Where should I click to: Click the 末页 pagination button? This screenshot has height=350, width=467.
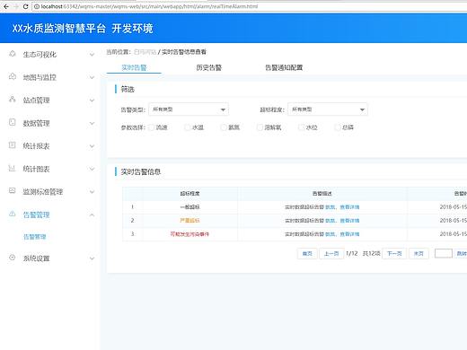click(419, 254)
